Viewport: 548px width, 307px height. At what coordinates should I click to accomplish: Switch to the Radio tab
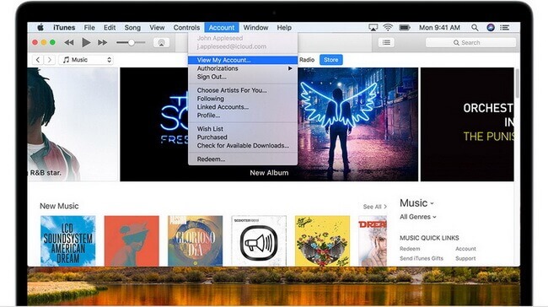(x=307, y=60)
